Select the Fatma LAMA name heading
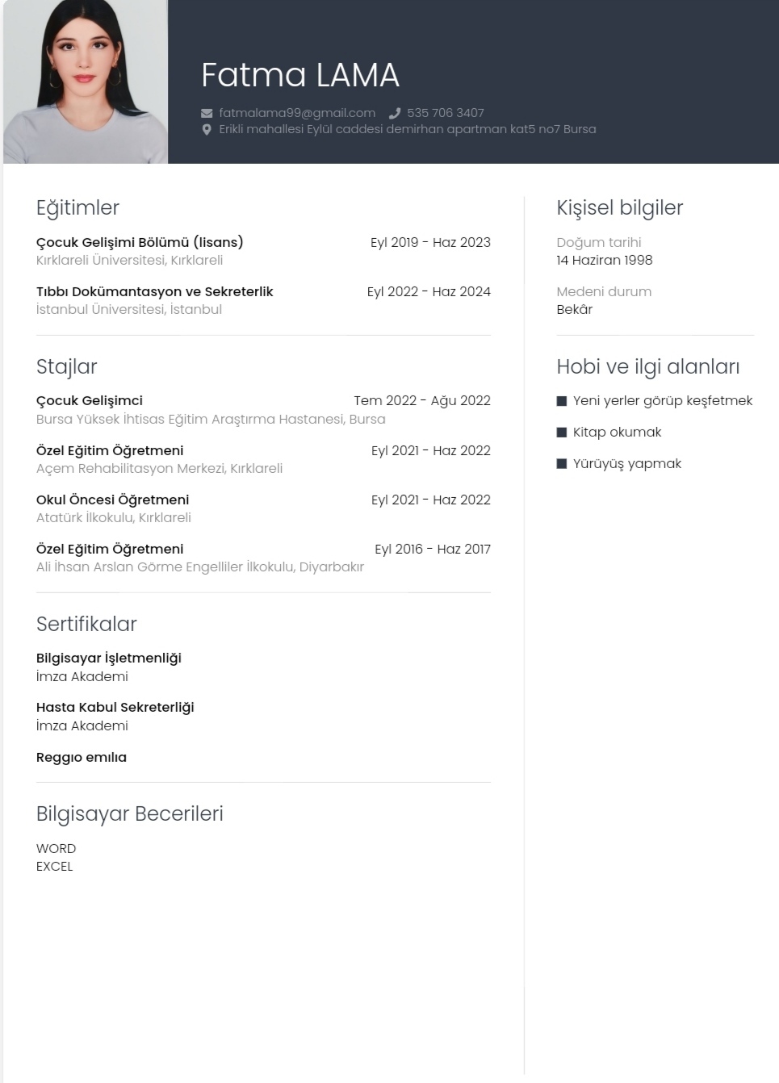779x1083 pixels. (300, 75)
